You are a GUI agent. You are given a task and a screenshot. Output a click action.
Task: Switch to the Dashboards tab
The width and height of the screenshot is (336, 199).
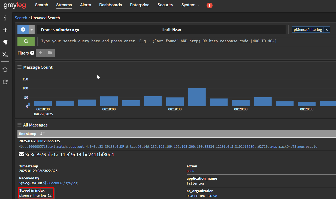pos(110,5)
